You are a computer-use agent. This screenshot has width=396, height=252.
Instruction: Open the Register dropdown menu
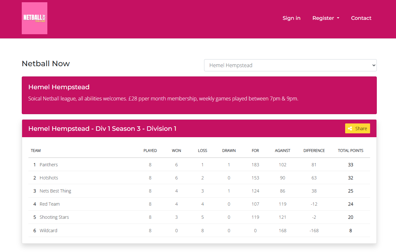point(326,18)
